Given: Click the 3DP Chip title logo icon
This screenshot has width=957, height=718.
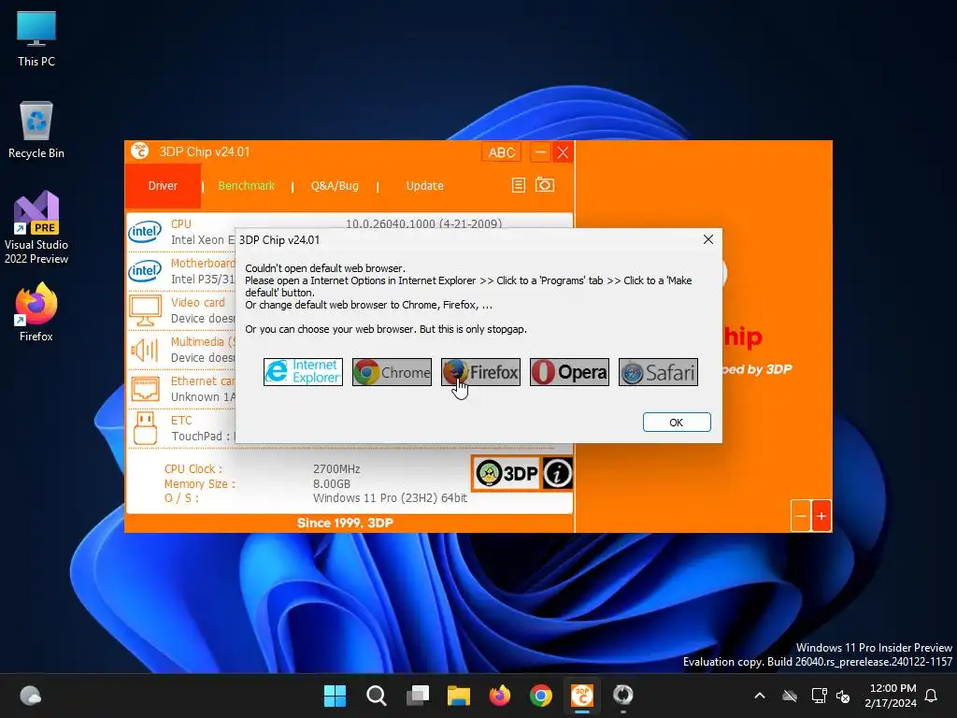Looking at the screenshot, I should 140,151.
